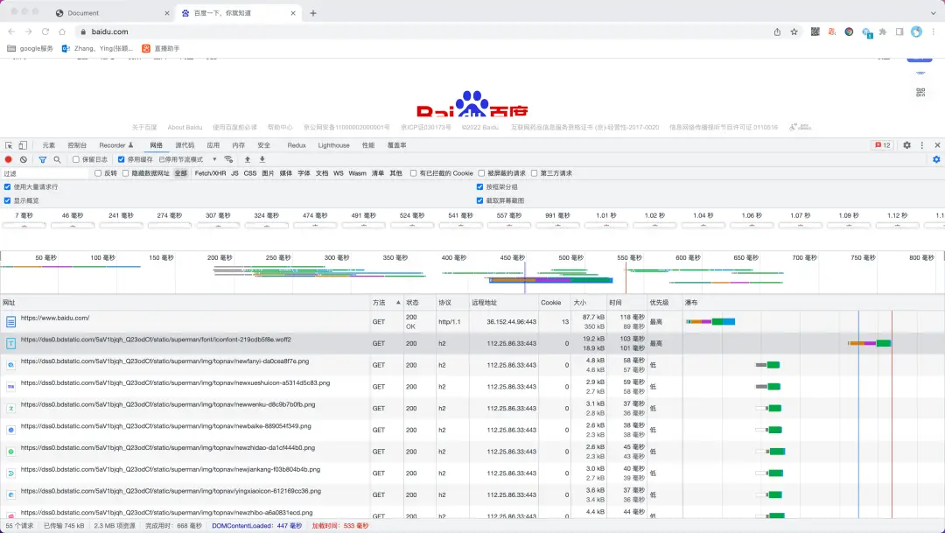
Task: Open DevTools settings gear
Action: 907,145
